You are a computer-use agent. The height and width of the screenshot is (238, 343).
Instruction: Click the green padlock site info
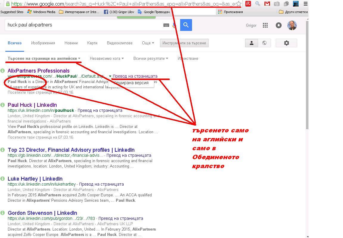(x=8, y=4)
